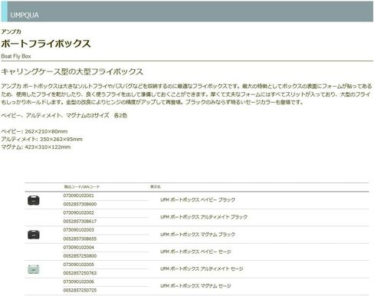Click UFM ボートボックス ベイビー ブラック name
This screenshot has height=296, width=374.
(198, 200)
